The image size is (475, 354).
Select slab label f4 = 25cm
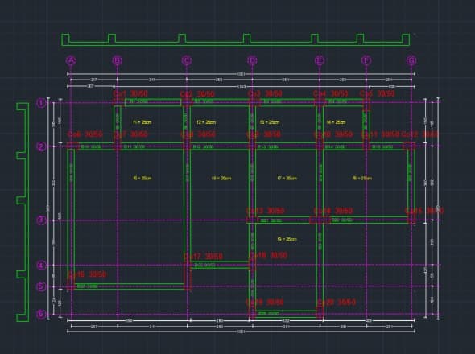click(x=337, y=122)
